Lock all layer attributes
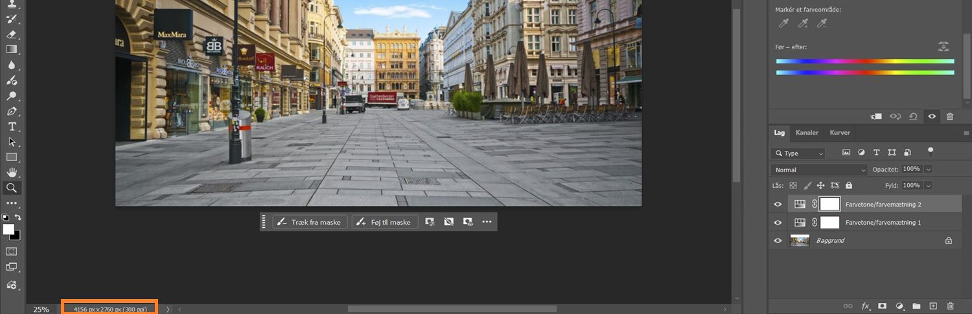This screenshot has width=972, height=314. [x=849, y=185]
